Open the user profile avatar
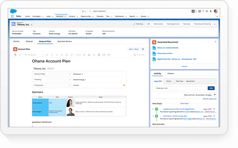 (216, 11)
